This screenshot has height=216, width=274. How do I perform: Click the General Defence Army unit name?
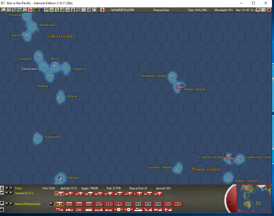pyautogui.click(x=27, y=204)
